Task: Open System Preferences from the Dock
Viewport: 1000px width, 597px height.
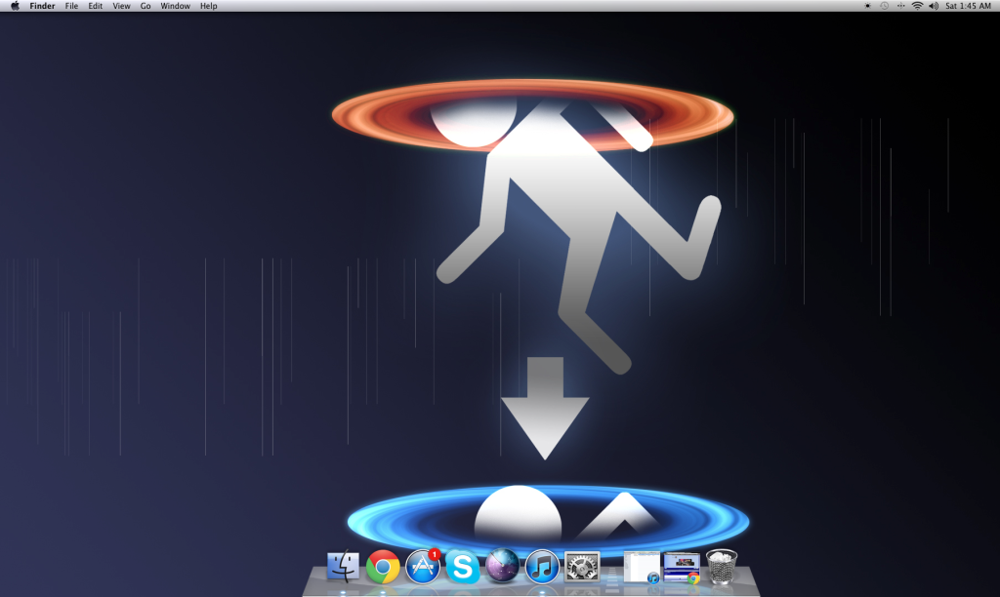Action: [x=582, y=567]
